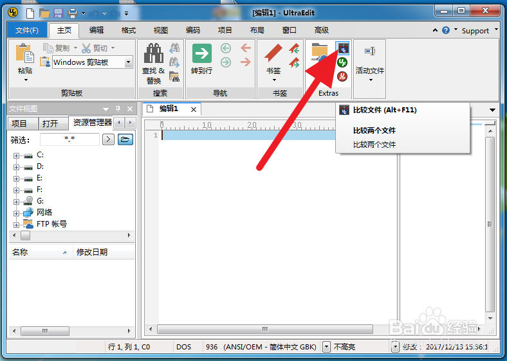Collapse the ribbon with caret button
Viewport: 507px width, 361px height.
coord(435,30)
